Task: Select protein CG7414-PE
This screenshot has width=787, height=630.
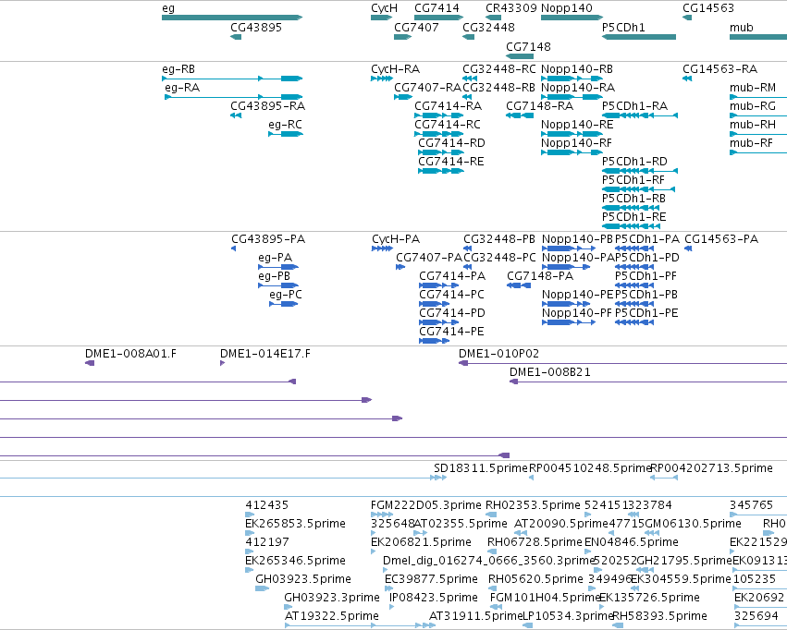Action: coord(434,341)
